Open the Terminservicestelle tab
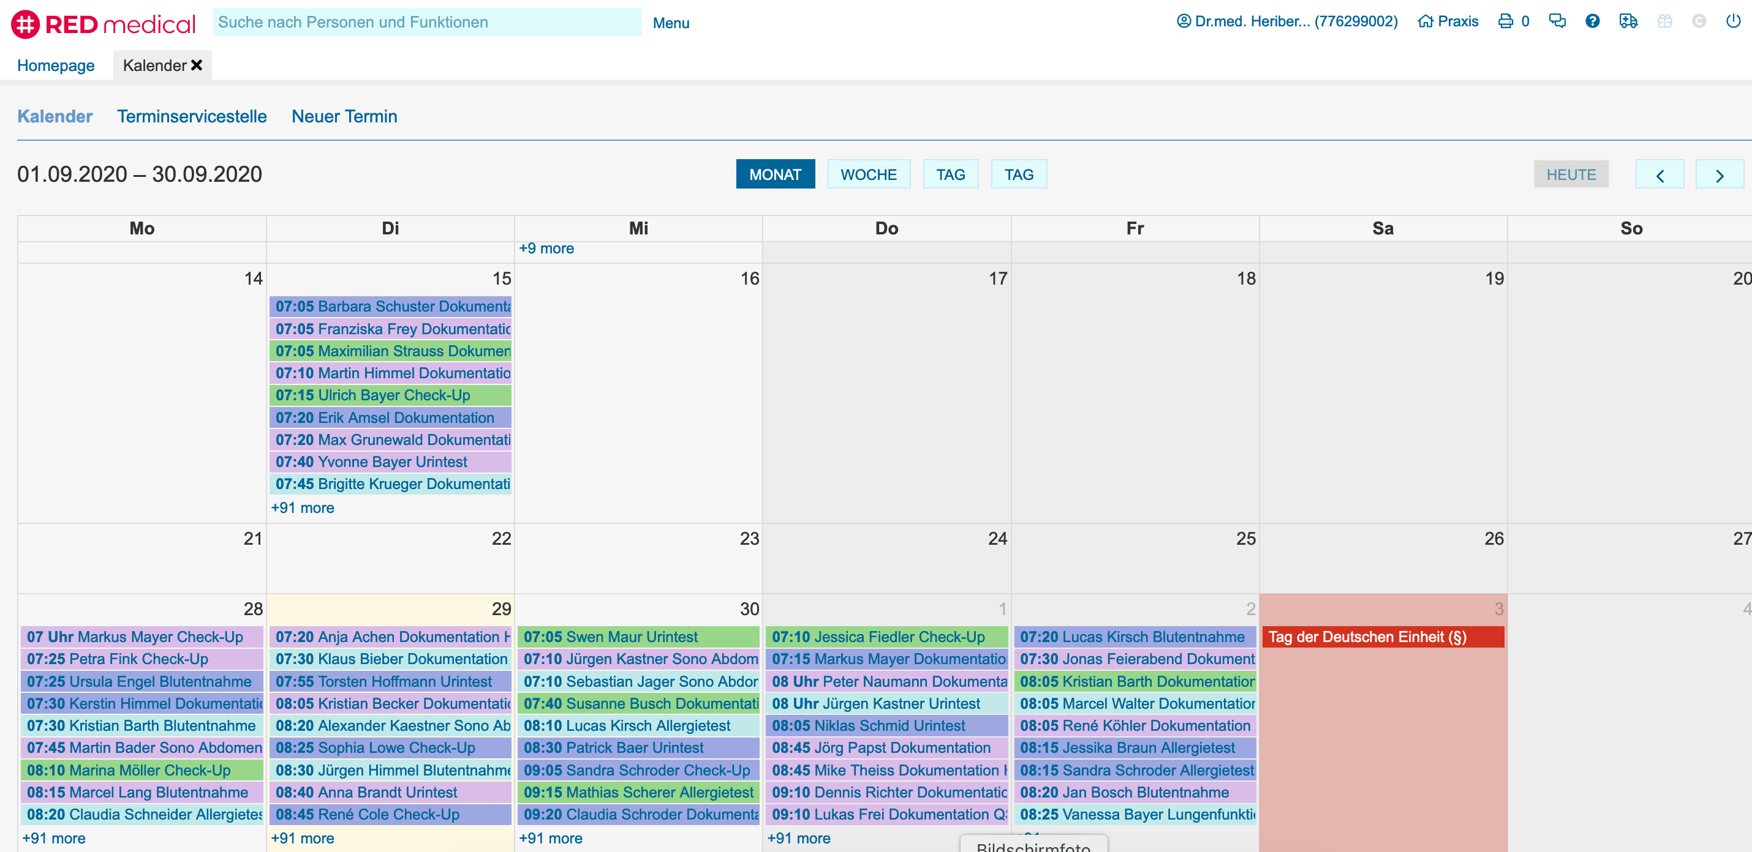Viewport: 1752px width, 852px height. point(192,116)
